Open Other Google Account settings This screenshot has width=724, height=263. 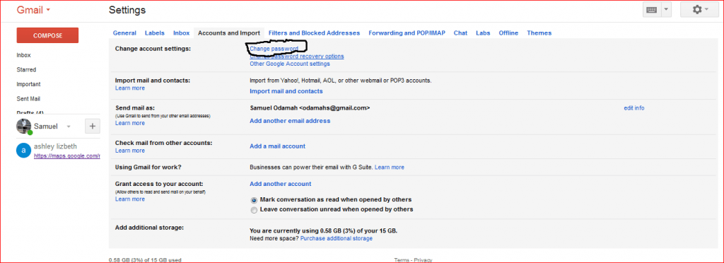click(290, 64)
